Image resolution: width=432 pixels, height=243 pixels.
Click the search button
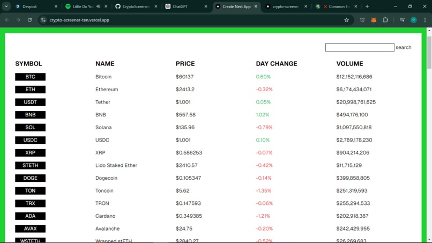pos(404,47)
